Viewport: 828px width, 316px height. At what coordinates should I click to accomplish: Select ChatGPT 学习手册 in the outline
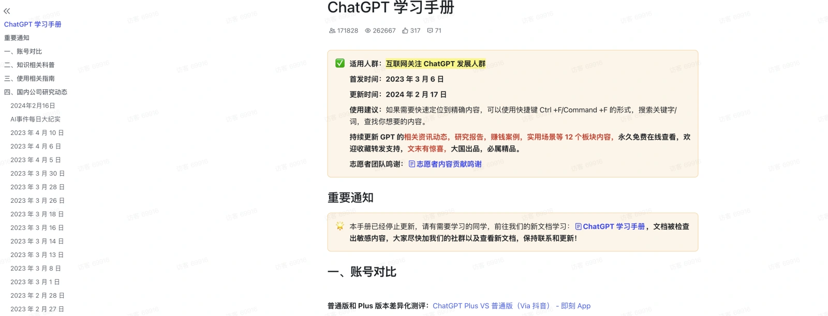(x=33, y=24)
